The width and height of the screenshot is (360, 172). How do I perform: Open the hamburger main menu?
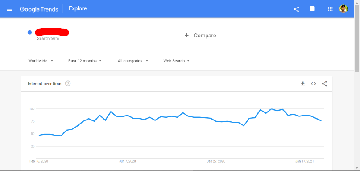click(x=9, y=9)
